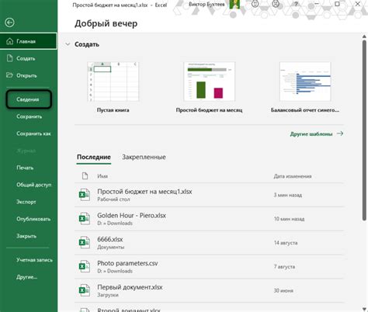Click the scrollbar down arrow

[x=364, y=309]
